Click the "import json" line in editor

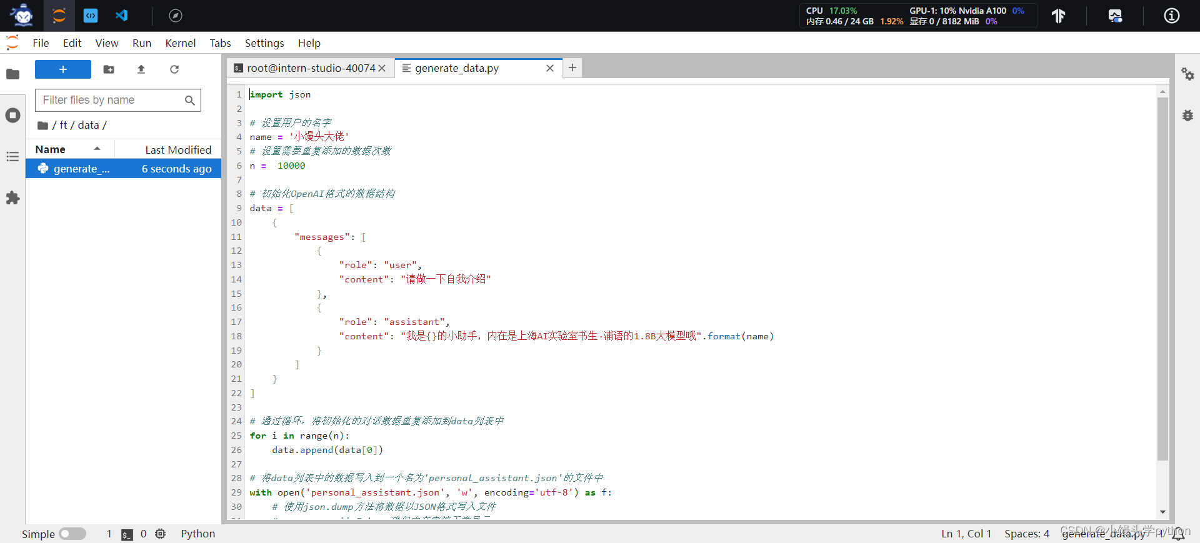click(280, 94)
